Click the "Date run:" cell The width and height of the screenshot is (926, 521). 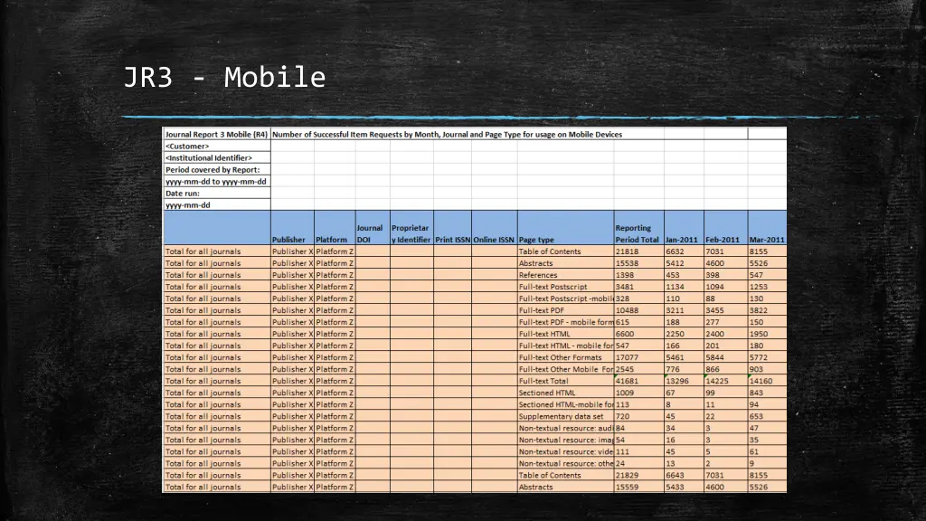coord(217,194)
